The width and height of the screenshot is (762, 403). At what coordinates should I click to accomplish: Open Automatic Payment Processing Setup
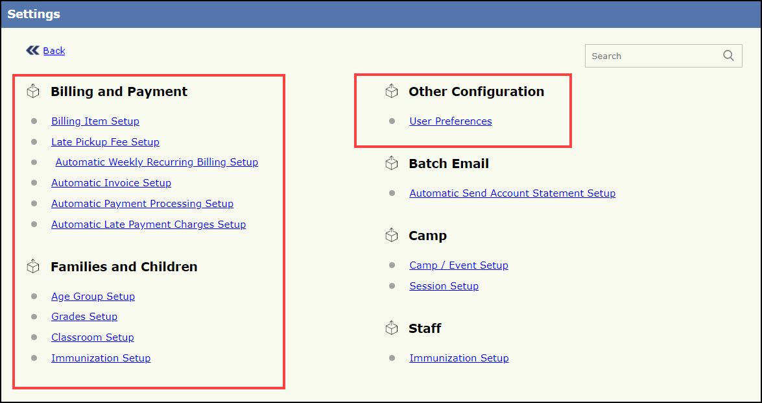(142, 204)
